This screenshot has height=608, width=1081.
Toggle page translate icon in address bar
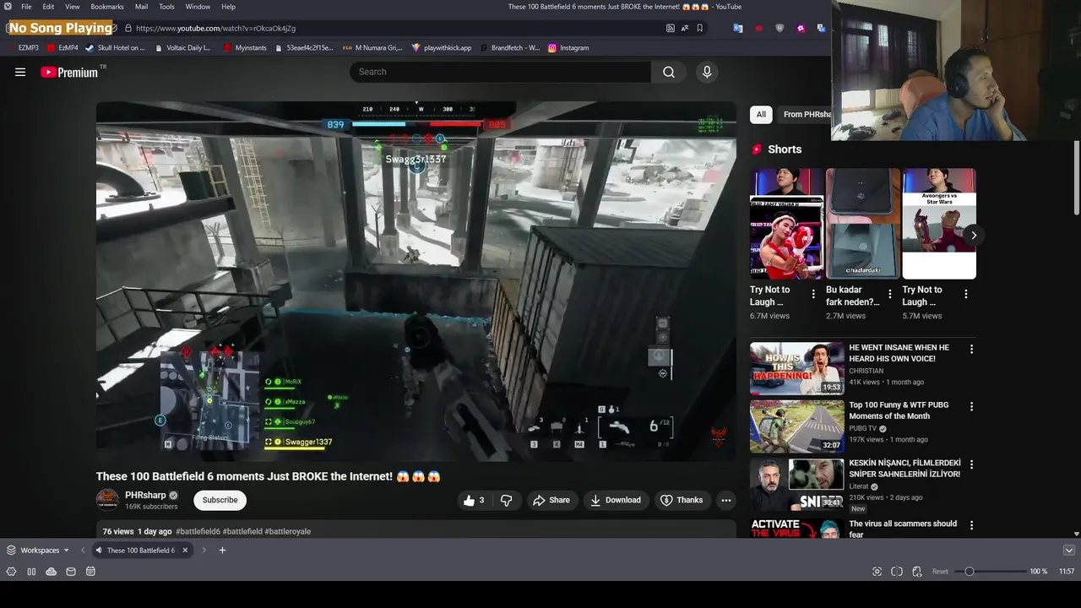click(685, 28)
